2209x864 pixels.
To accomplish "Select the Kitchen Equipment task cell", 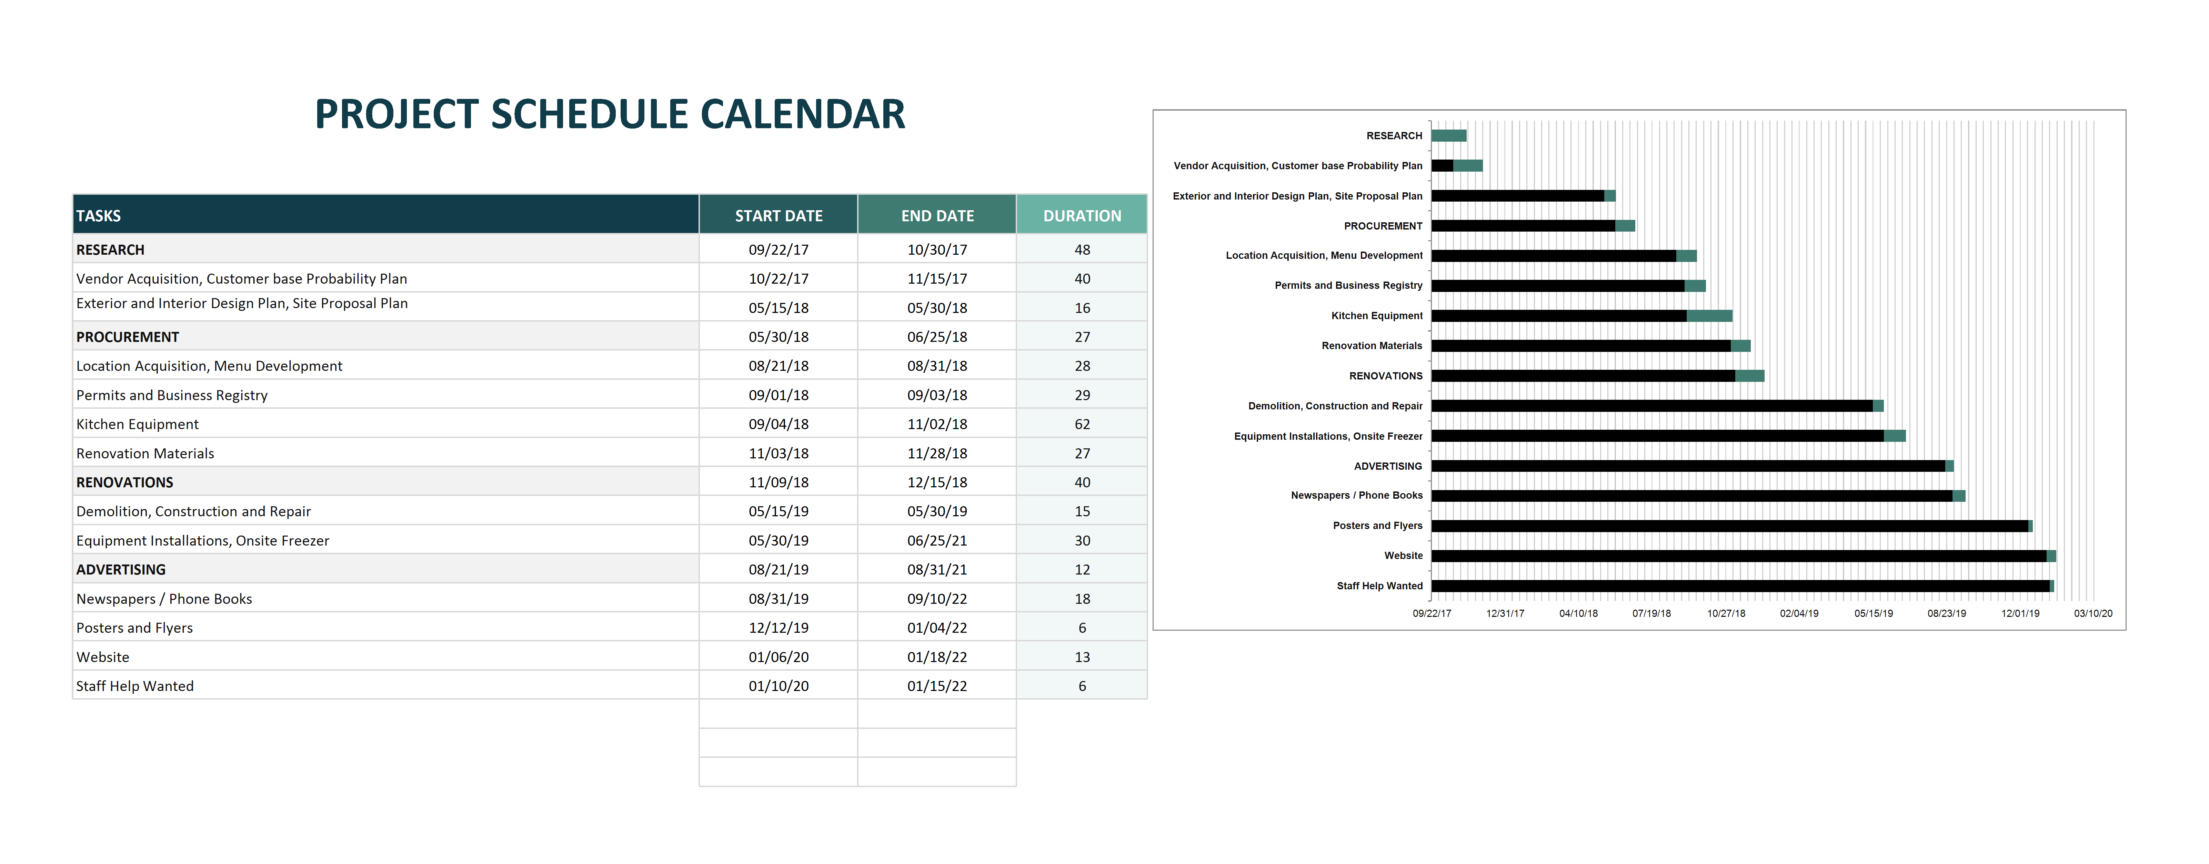I will tap(386, 424).
